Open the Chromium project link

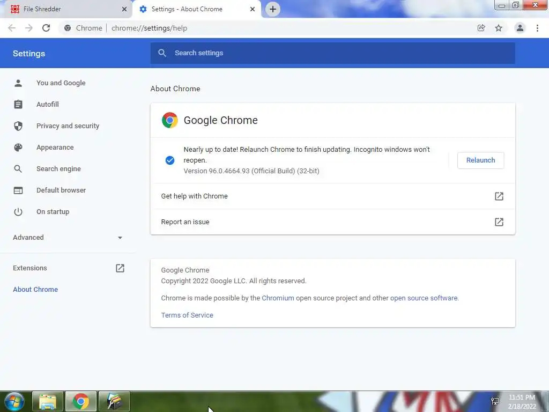tap(278, 298)
